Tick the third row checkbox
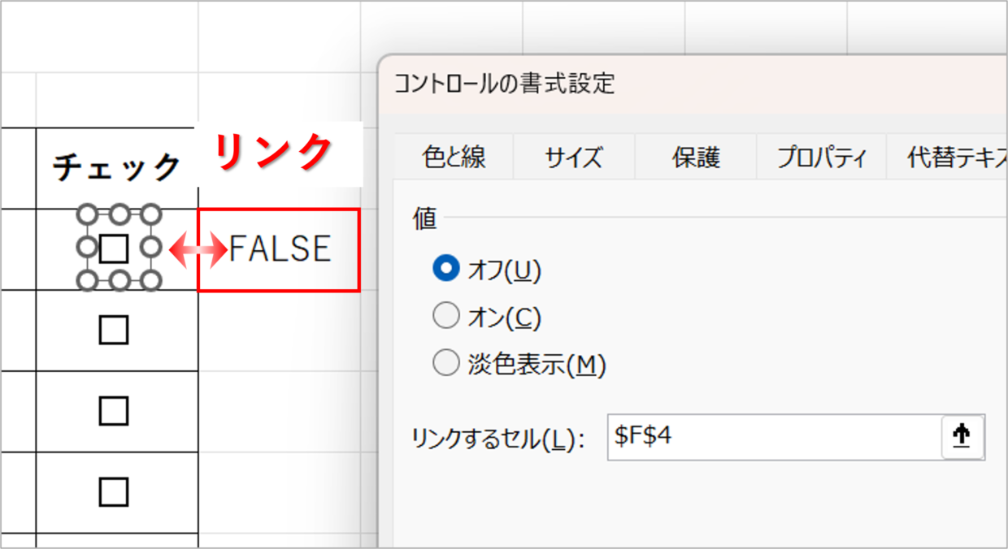1008x549 pixels. click(114, 411)
